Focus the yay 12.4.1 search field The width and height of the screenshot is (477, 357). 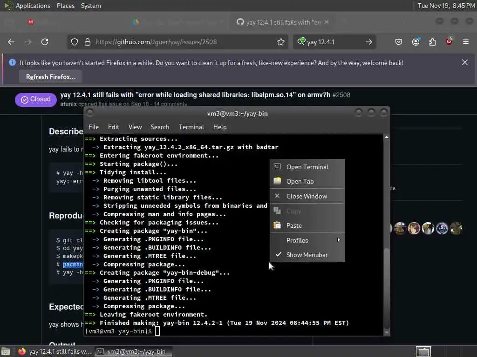click(334, 42)
